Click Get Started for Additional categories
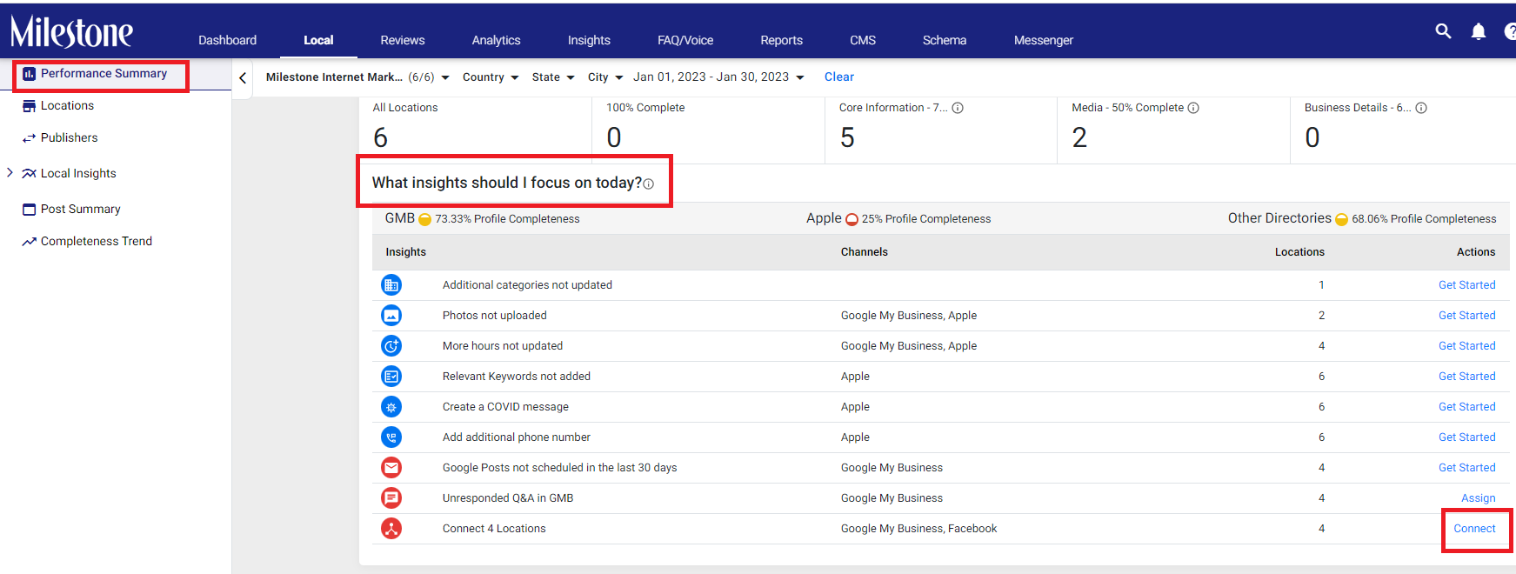The width and height of the screenshot is (1516, 574). [x=1466, y=285]
